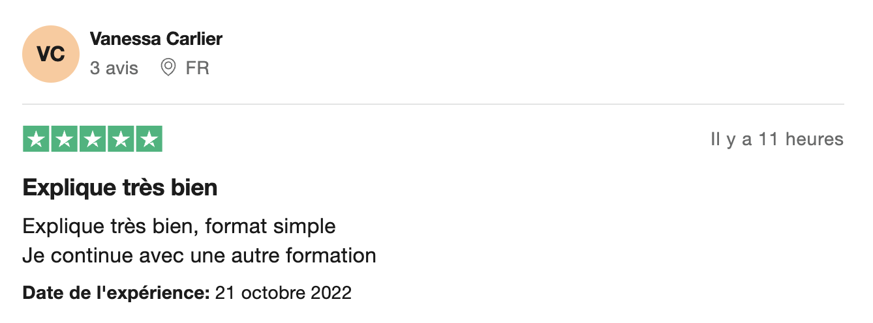
Task: Click the bold "Date de l'expérience:" label
Action: (x=116, y=292)
